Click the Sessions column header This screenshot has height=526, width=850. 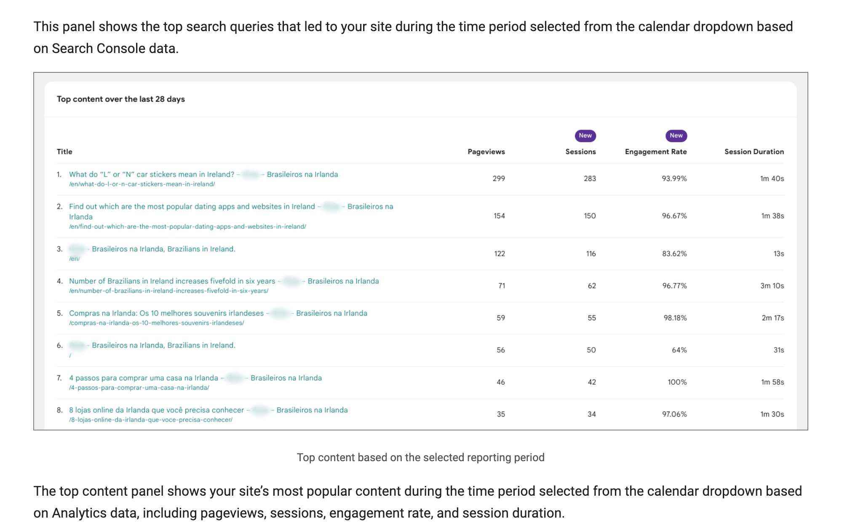tap(580, 151)
